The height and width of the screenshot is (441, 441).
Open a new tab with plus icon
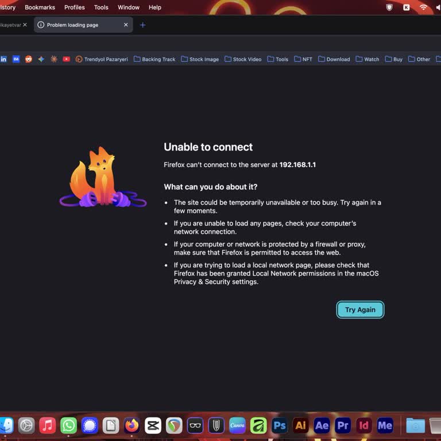click(x=142, y=25)
